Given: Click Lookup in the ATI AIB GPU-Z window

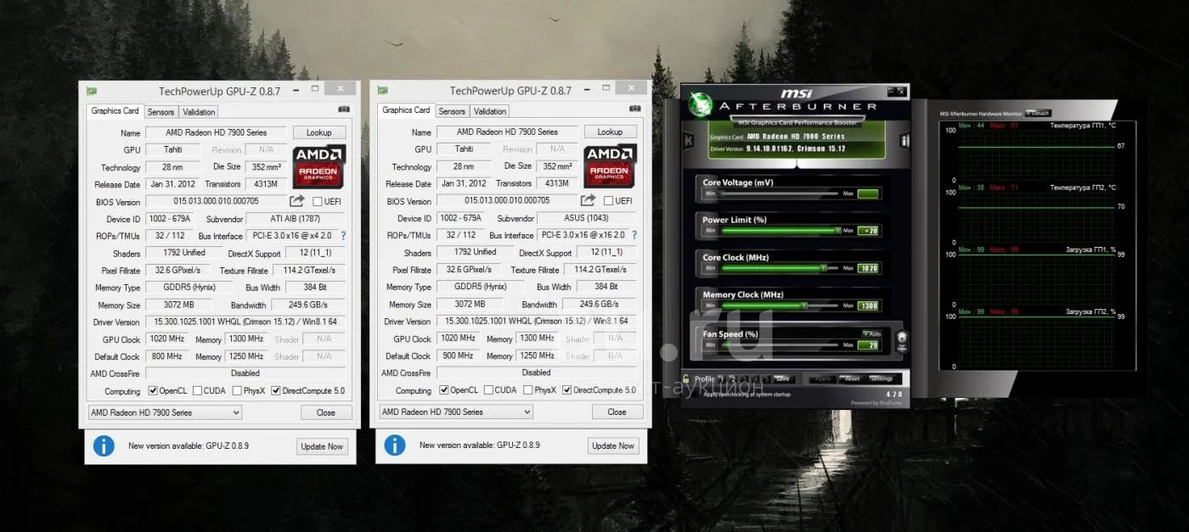Looking at the screenshot, I should [319, 132].
